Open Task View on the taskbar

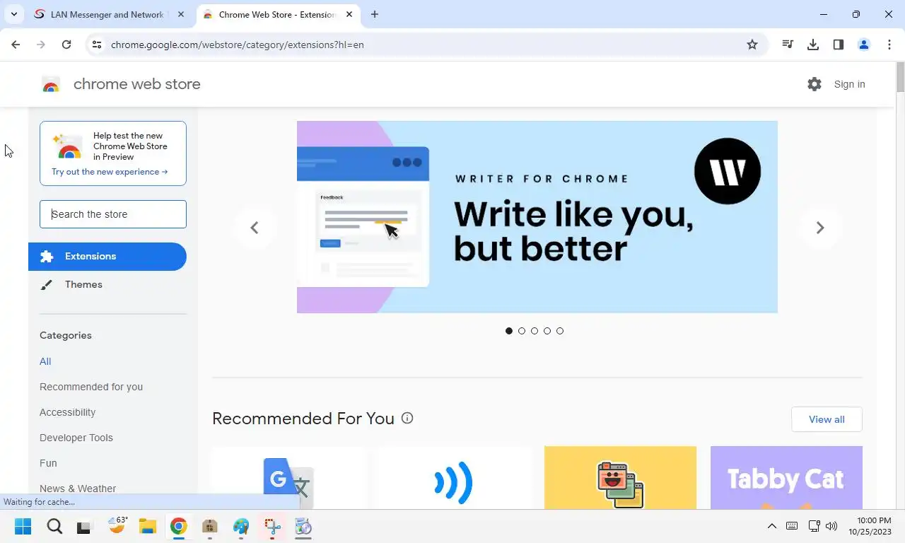pyautogui.click(x=84, y=527)
